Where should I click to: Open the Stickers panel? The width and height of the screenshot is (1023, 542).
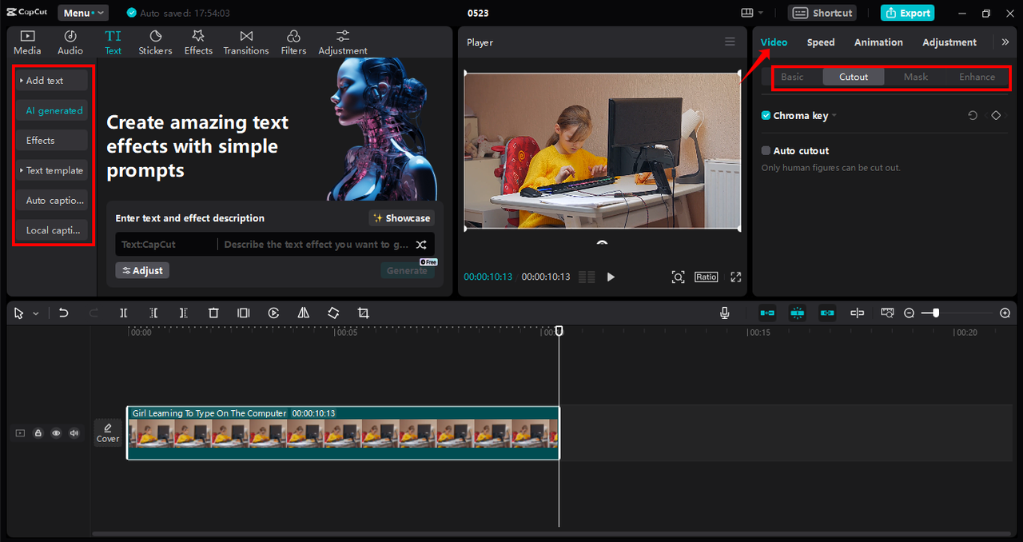pyautogui.click(x=155, y=42)
